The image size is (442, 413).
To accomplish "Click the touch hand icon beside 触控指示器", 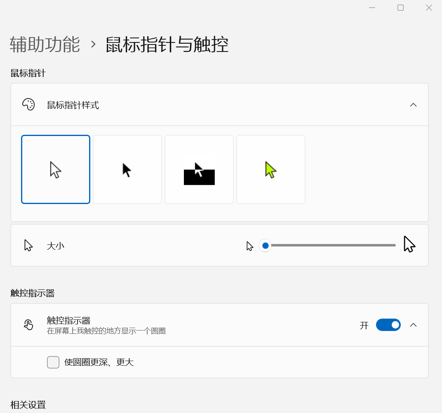I will [x=28, y=325].
